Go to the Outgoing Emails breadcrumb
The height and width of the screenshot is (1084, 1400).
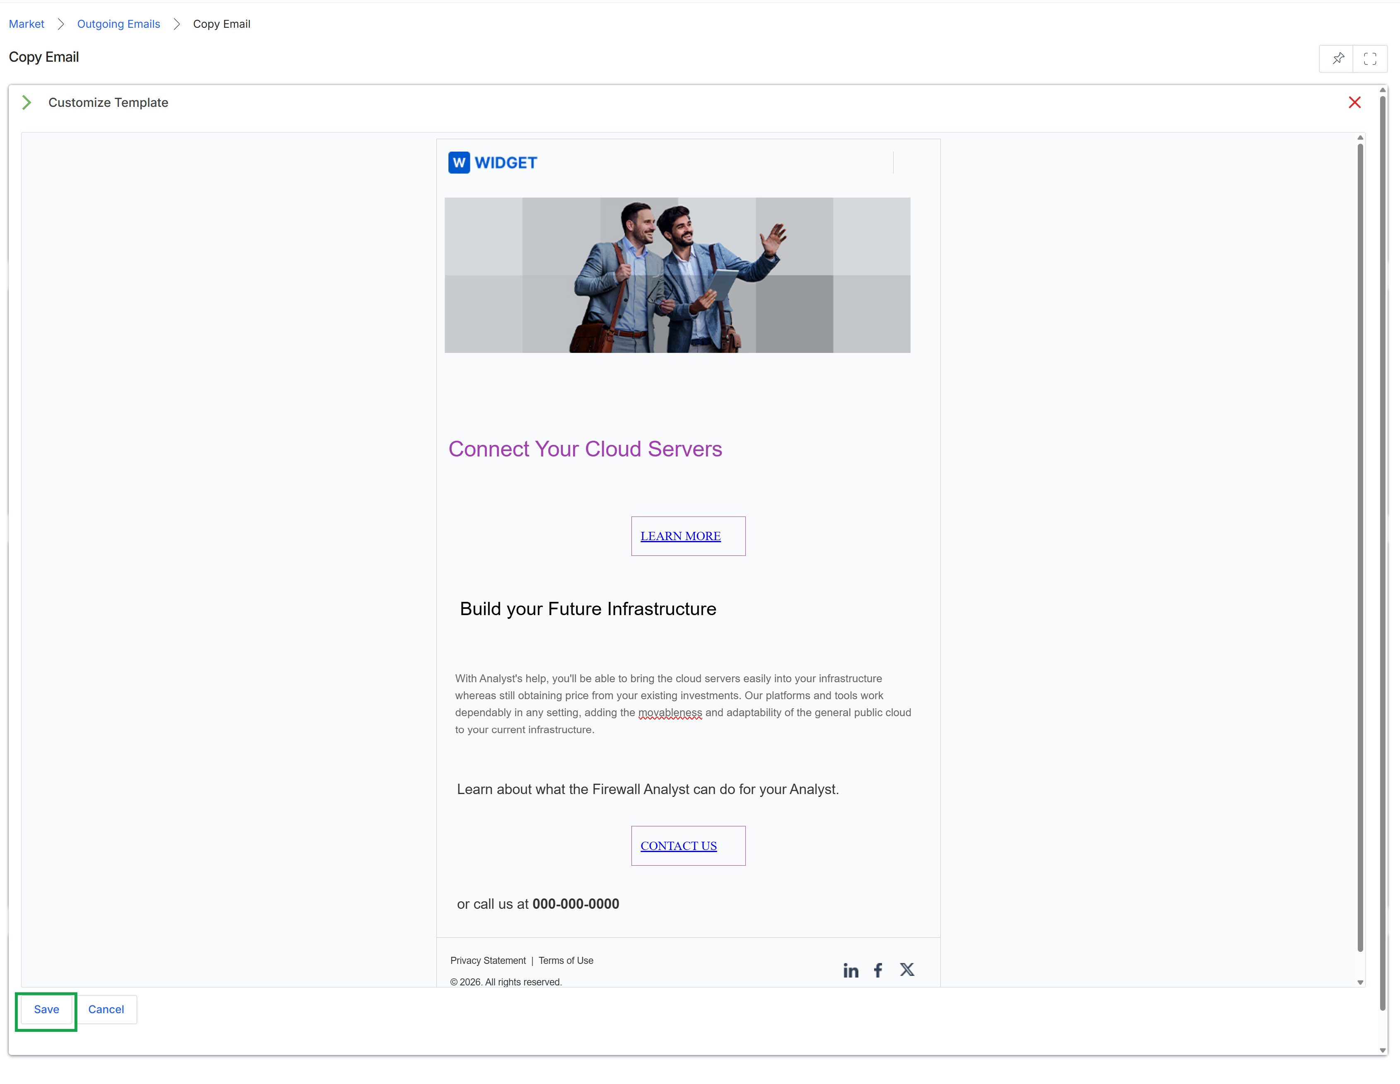click(x=118, y=24)
